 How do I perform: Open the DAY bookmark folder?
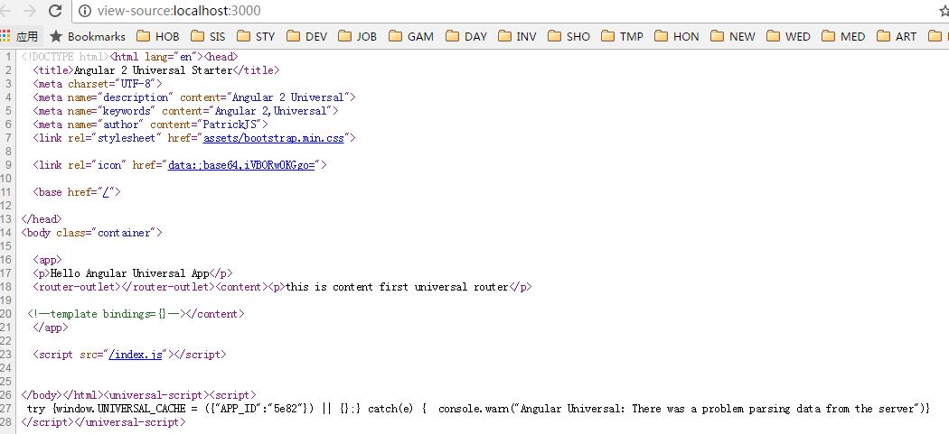[466, 36]
